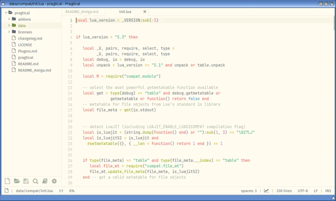Image resolution: width=336 pixels, height=201 pixels.
Task: Click 'update_file_meta' on line 28
Action: pos(126,172)
